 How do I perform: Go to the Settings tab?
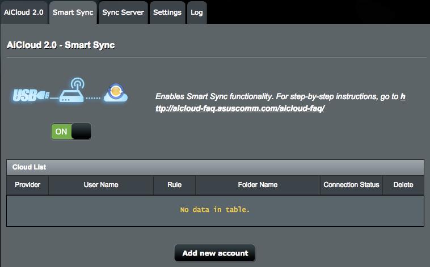167,12
